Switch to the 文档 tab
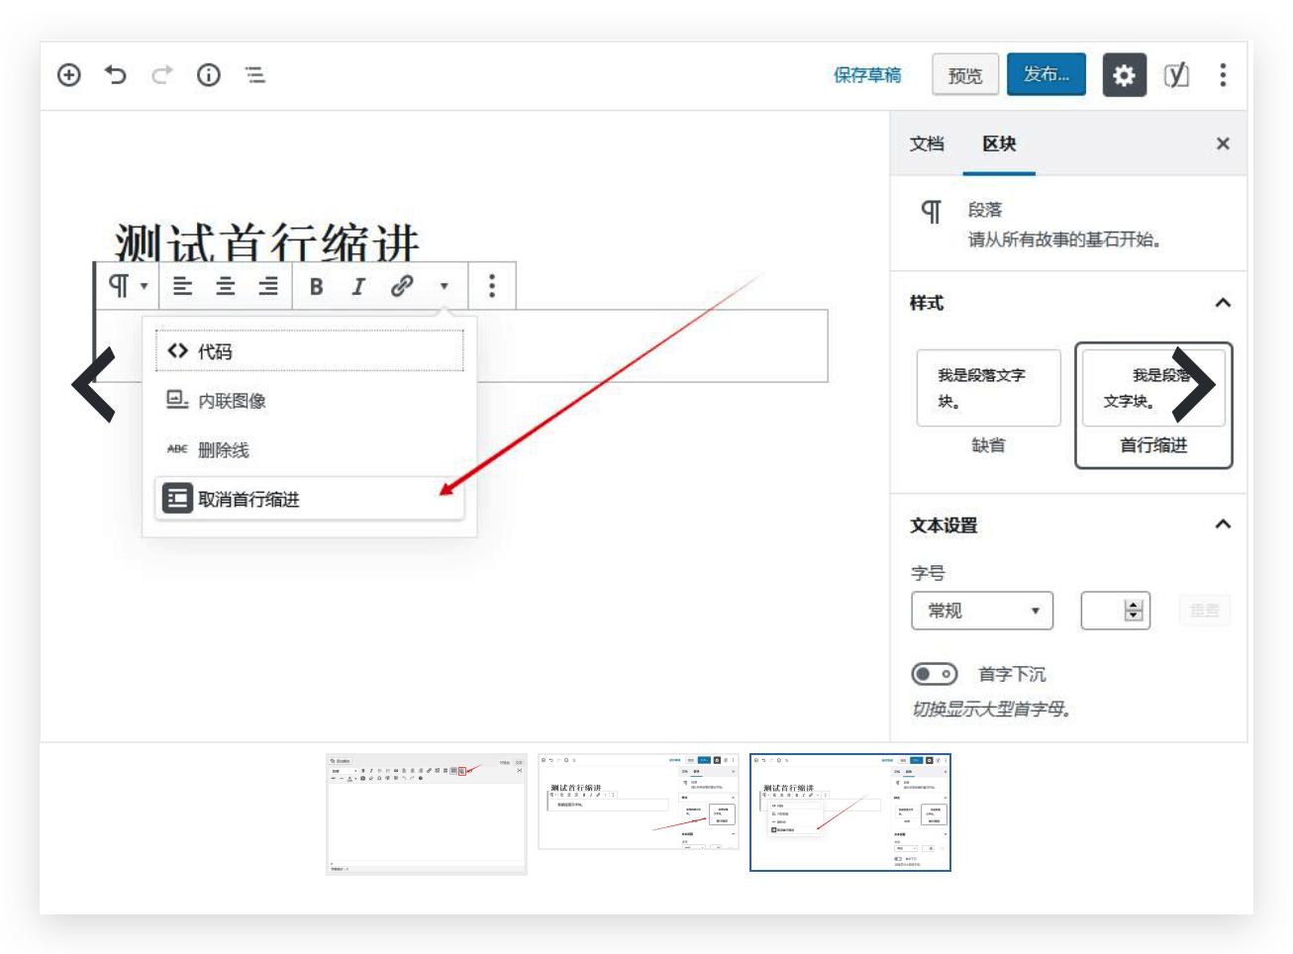 tap(927, 144)
